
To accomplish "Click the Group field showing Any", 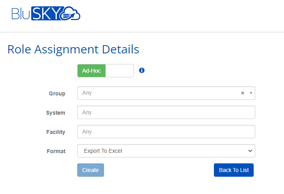I will click(x=166, y=93).
